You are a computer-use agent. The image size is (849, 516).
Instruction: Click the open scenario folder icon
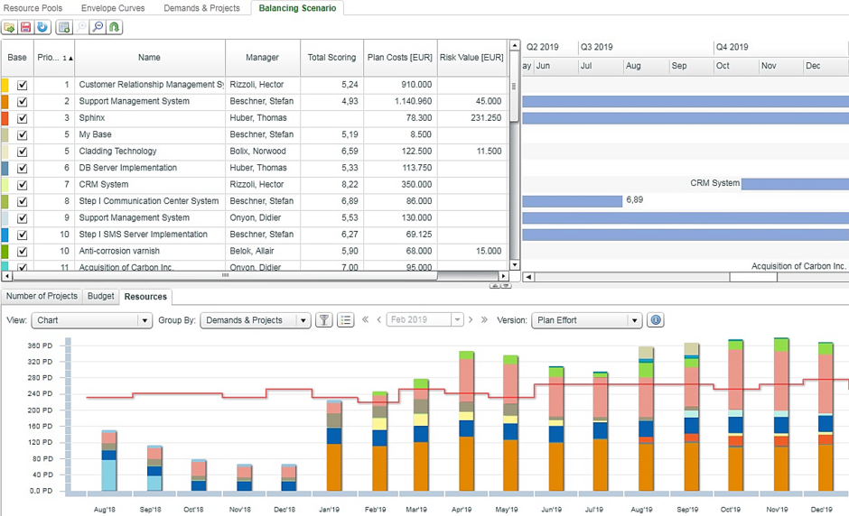point(10,28)
